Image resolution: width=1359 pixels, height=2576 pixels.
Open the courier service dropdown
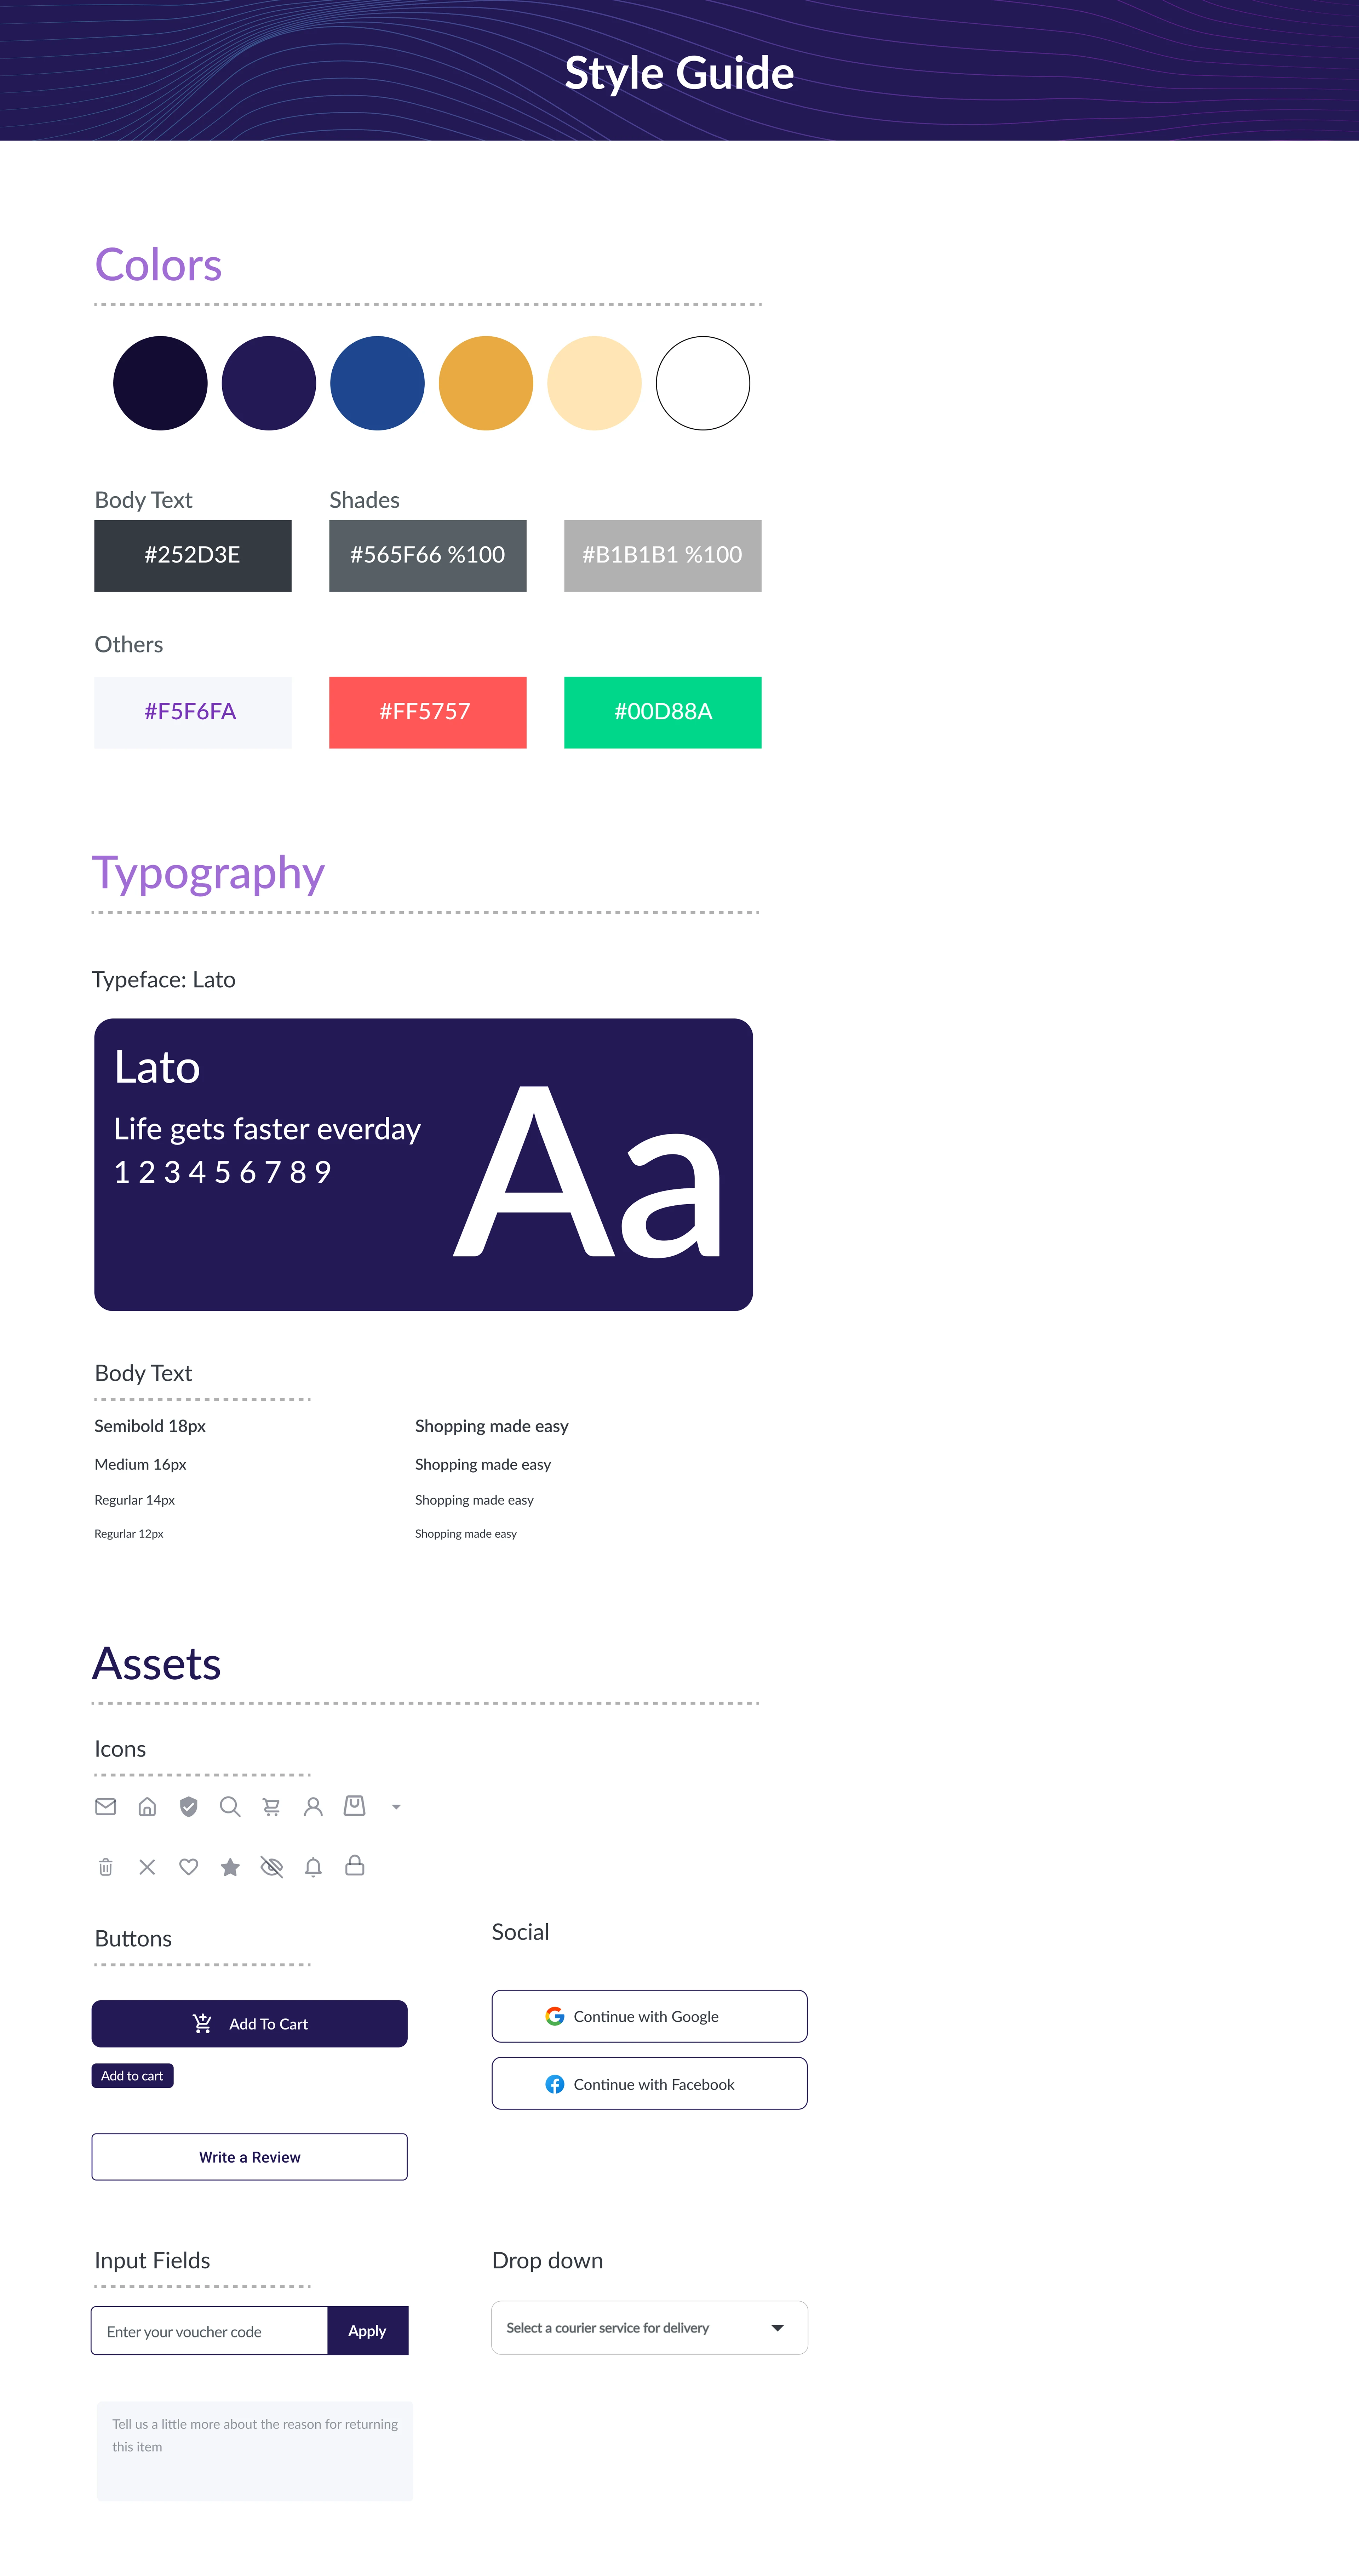[x=649, y=2327]
